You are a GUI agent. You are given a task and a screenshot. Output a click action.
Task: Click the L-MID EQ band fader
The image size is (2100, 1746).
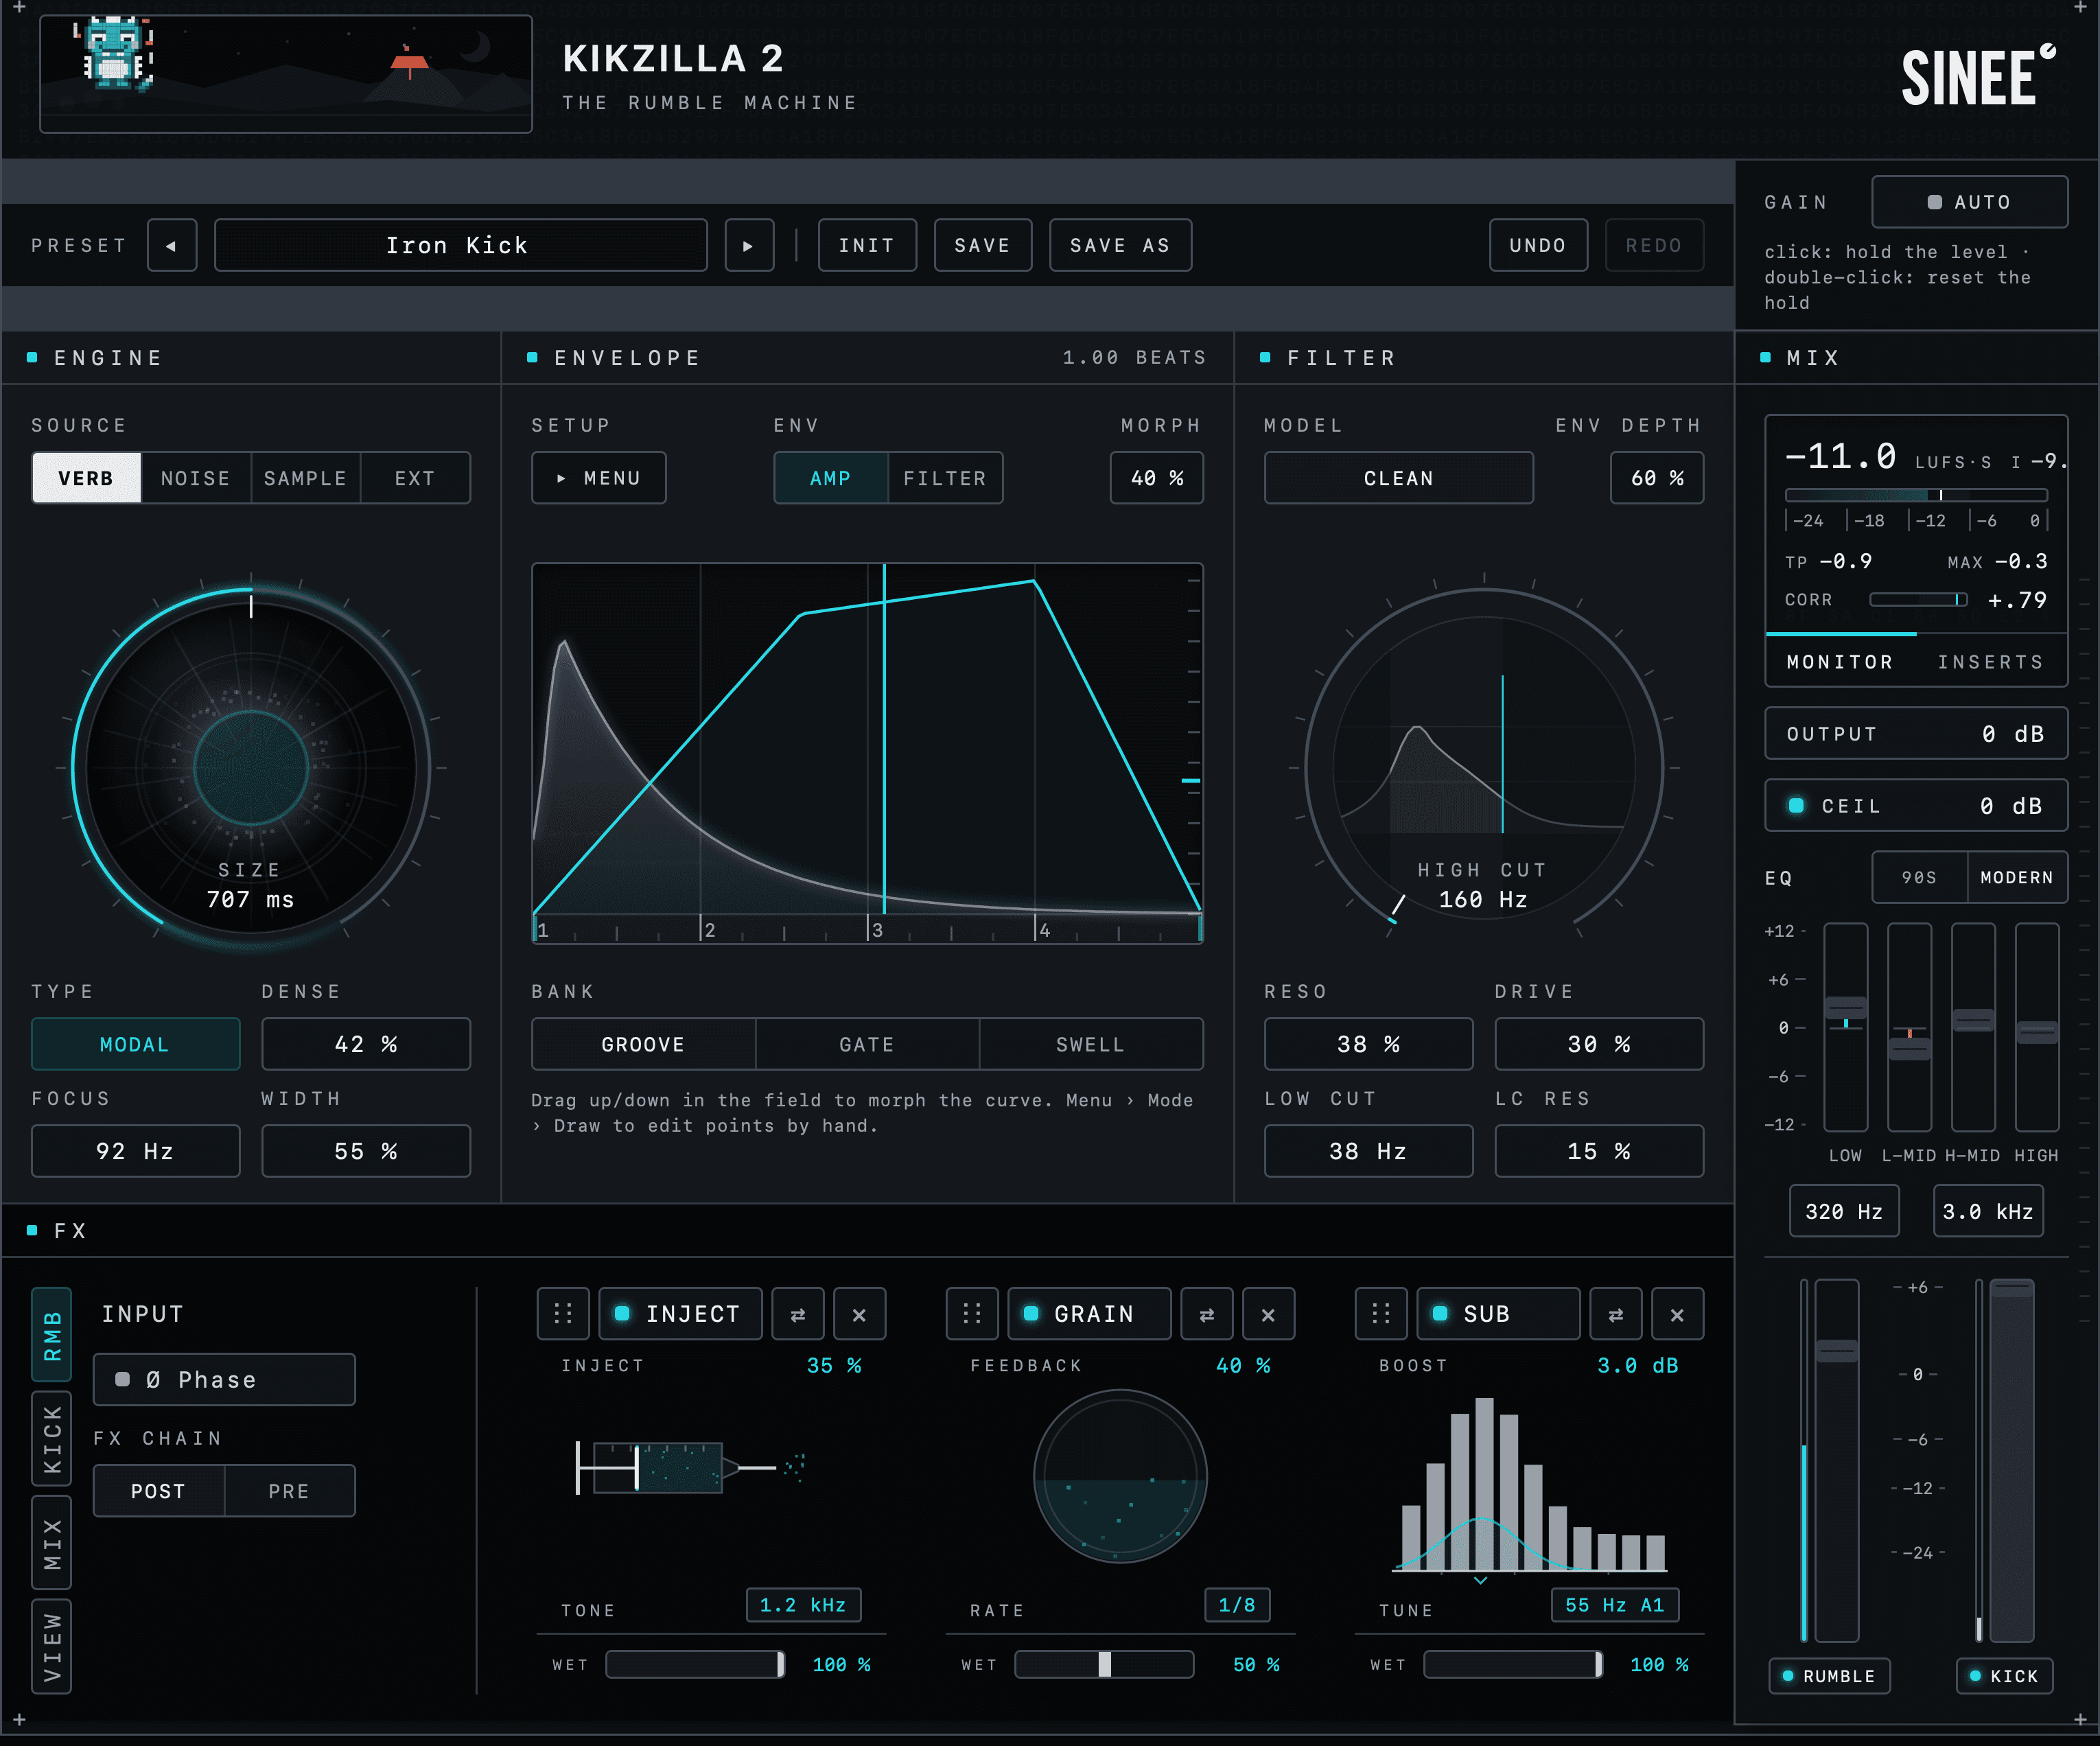pyautogui.click(x=1909, y=1027)
